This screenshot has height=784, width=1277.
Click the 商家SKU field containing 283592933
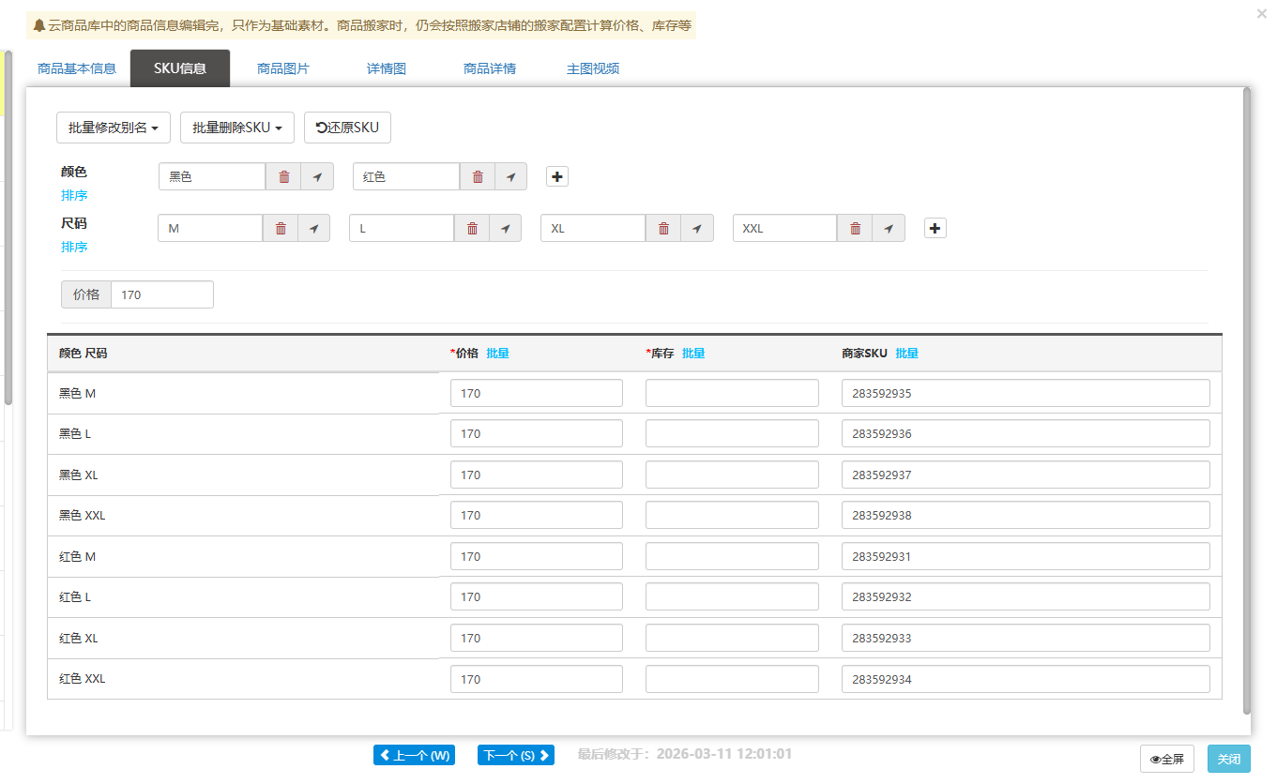pos(1025,638)
